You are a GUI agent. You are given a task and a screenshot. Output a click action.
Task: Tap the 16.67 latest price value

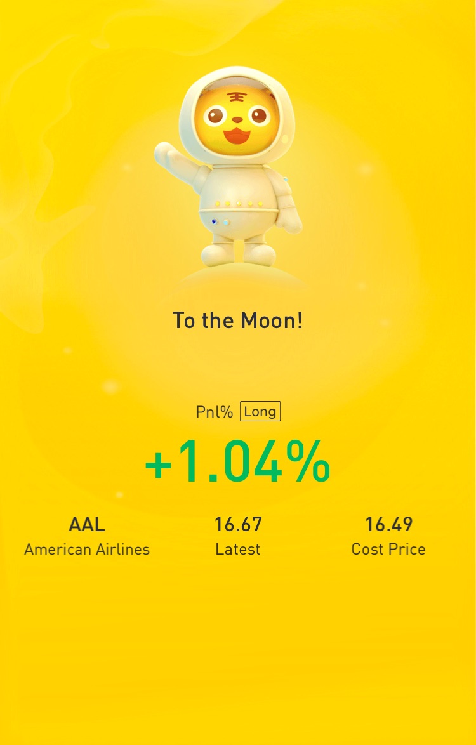238,525
